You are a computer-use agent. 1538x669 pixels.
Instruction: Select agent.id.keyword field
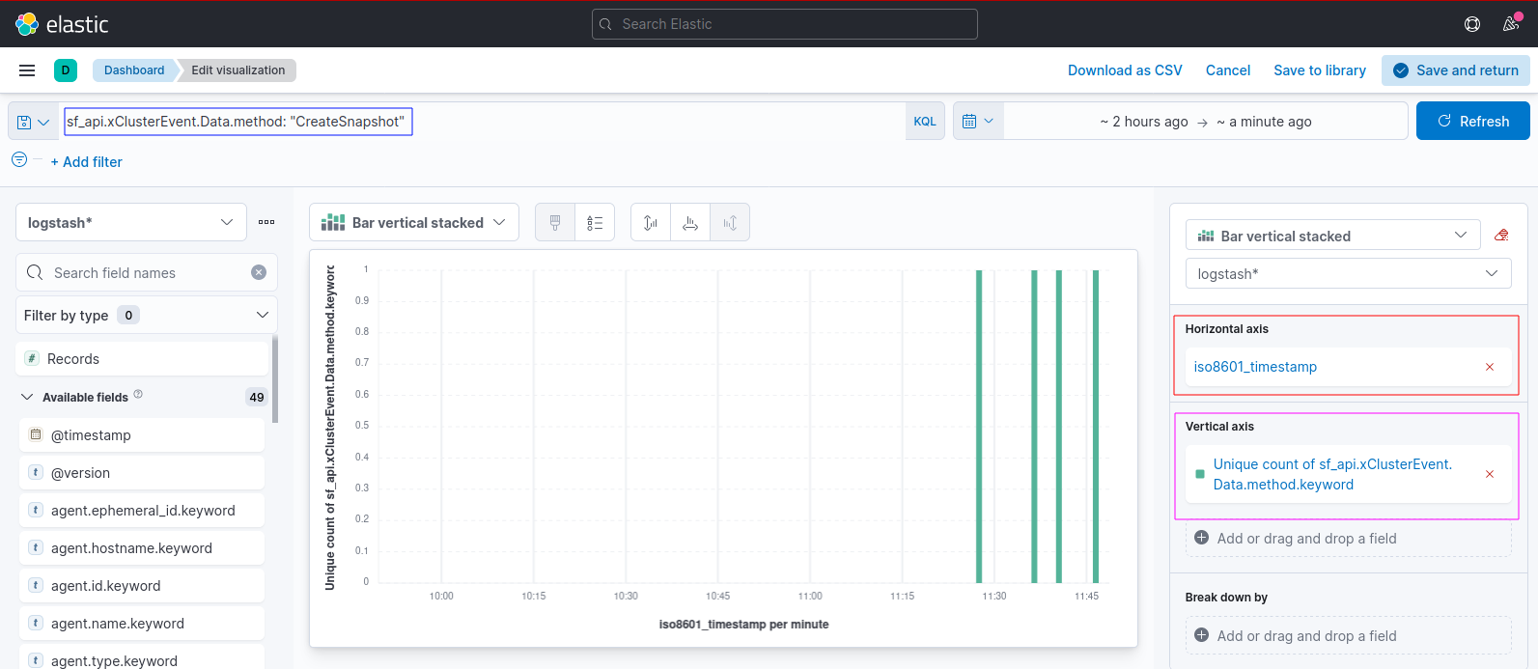coord(142,585)
